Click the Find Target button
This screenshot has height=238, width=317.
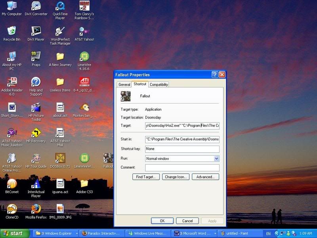click(146, 177)
